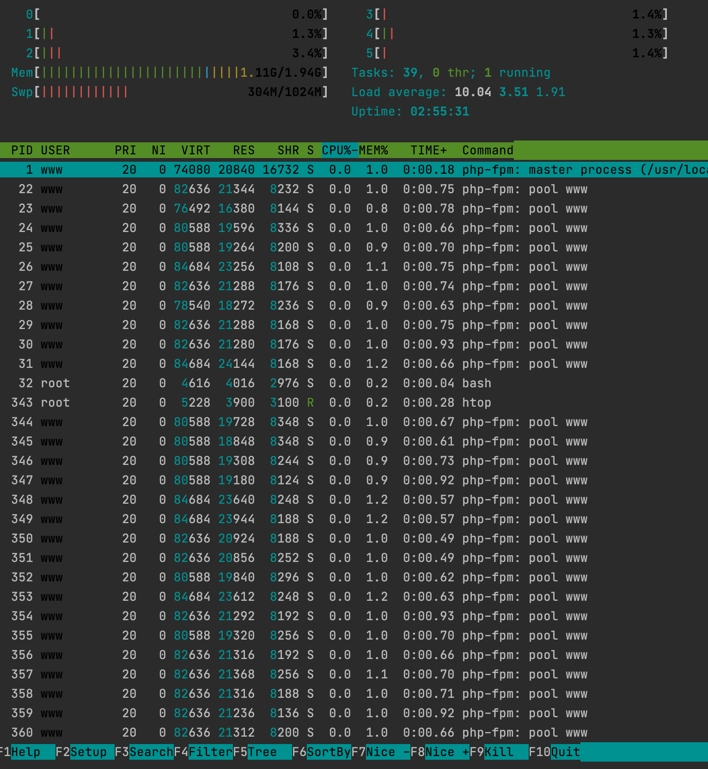
Task: Select the process row with PID 354
Action: (x=354, y=616)
